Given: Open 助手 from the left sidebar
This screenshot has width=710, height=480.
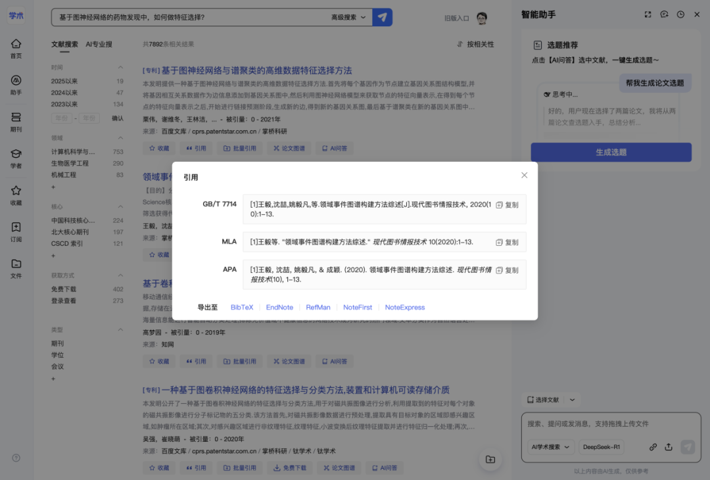Looking at the screenshot, I should (x=16, y=85).
